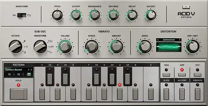Click the C# black key button
Screen dimensions: 208x106
point(50,79)
